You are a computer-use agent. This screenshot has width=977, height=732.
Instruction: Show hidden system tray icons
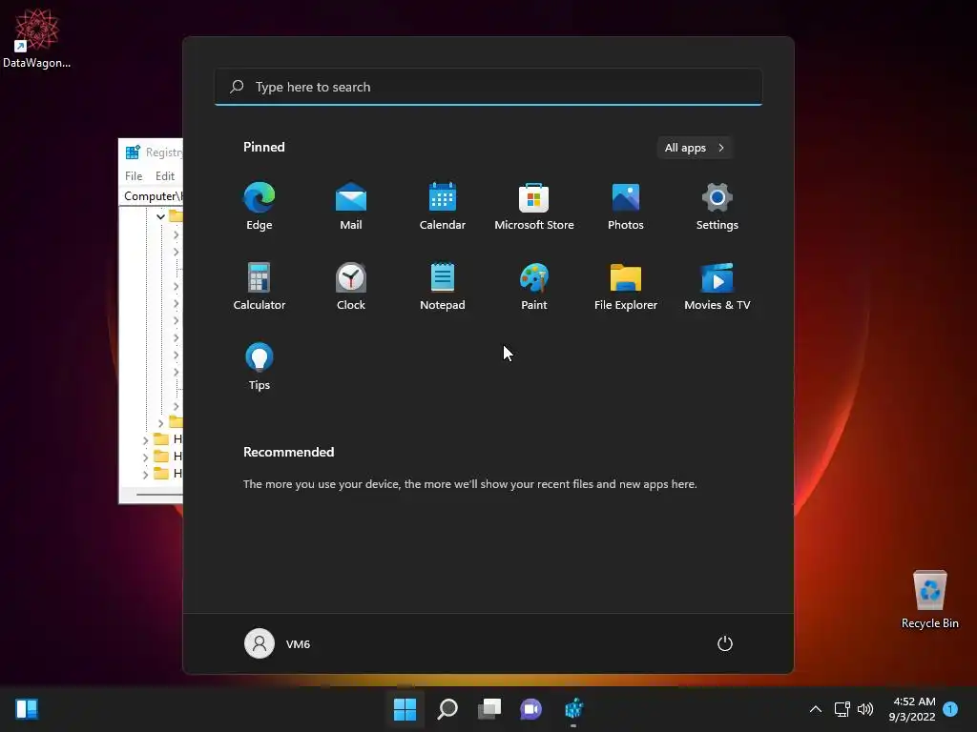click(815, 709)
